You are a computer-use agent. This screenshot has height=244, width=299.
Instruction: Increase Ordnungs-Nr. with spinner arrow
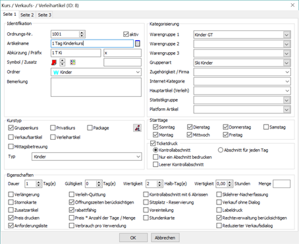click(82, 32)
